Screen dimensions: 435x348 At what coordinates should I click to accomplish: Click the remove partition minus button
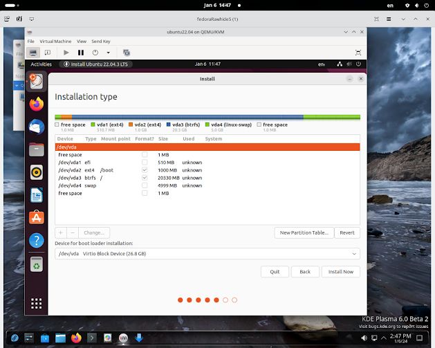pyautogui.click(x=73, y=232)
